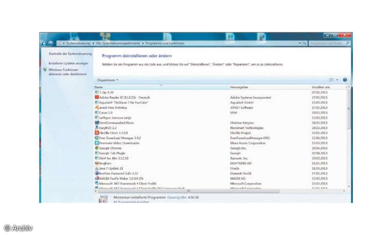Select the Java 7 Update 21 row
This screenshot has width=392, height=235.
[x=220, y=168]
